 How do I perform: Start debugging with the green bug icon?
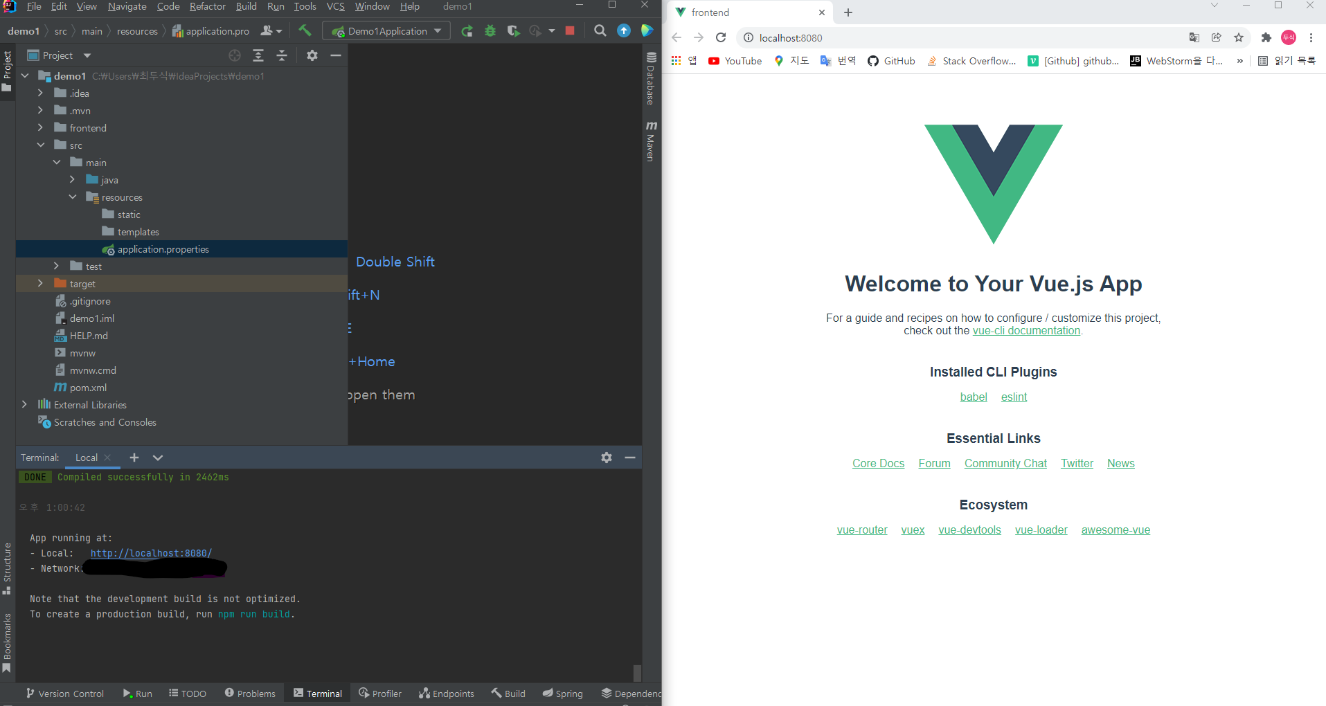[490, 30]
